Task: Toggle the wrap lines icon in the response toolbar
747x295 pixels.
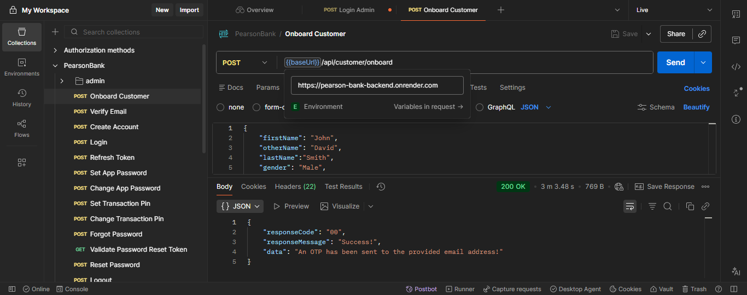Action: click(630, 206)
